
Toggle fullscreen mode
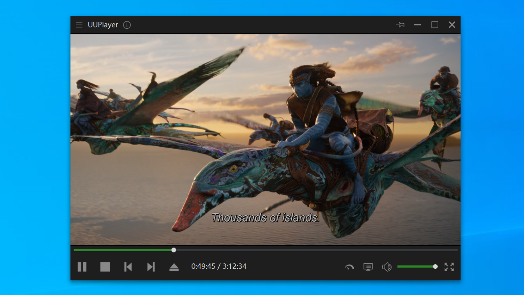(x=449, y=267)
